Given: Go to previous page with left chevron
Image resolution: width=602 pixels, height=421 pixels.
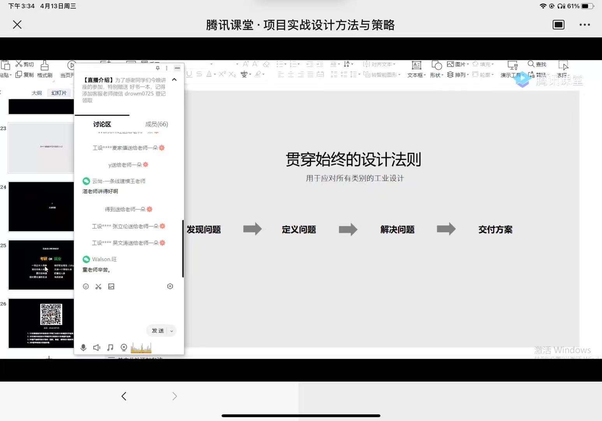Looking at the screenshot, I should click(124, 396).
